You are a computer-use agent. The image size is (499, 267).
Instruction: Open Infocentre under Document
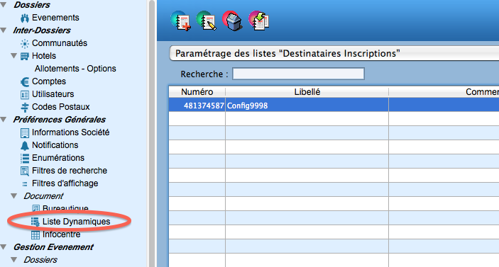(x=62, y=234)
